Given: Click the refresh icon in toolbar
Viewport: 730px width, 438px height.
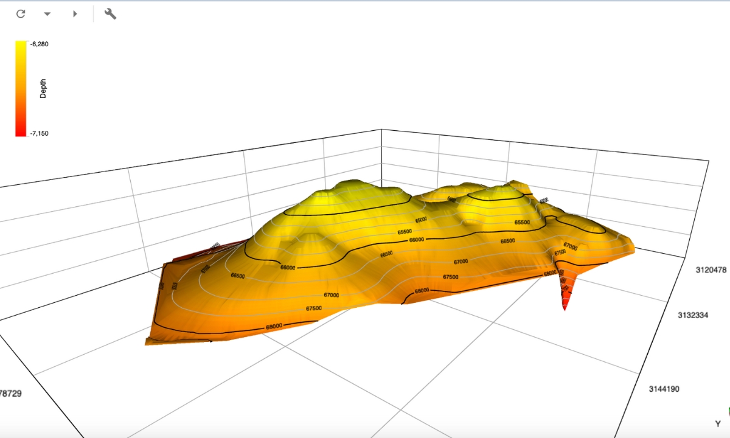Looking at the screenshot, I should pos(21,13).
